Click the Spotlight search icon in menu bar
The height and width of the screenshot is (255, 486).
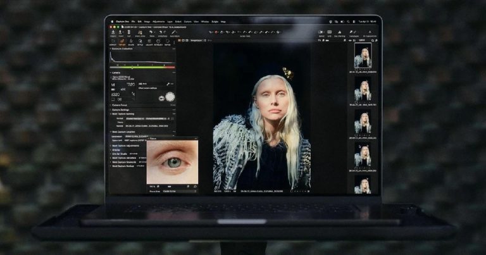coord(348,22)
